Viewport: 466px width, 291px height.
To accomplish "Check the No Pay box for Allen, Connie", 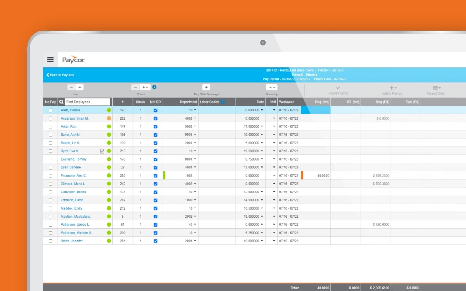I will click(50, 110).
